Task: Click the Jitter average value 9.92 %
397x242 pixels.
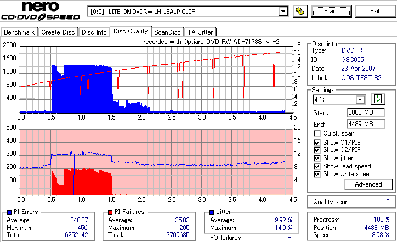Action: point(283,220)
